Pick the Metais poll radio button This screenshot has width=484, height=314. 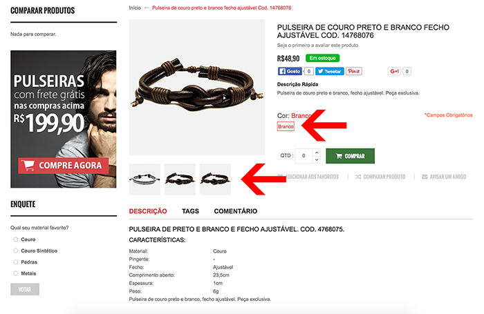tap(16, 273)
